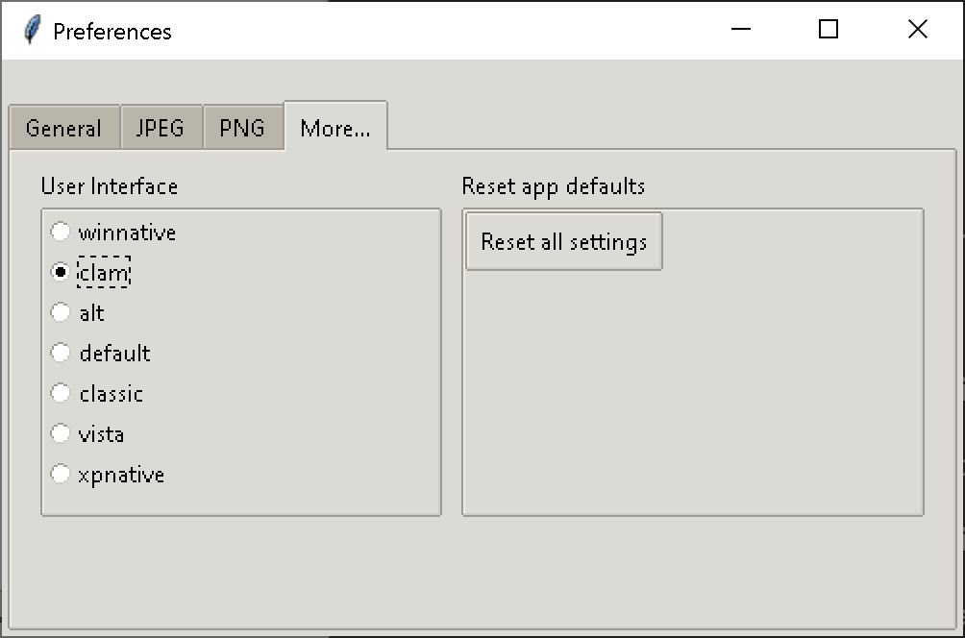Viewport: 965px width, 638px height.
Task: Click the feather app icon in title bar
Action: [x=33, y=31]
